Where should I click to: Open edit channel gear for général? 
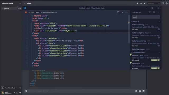(20, 9)
